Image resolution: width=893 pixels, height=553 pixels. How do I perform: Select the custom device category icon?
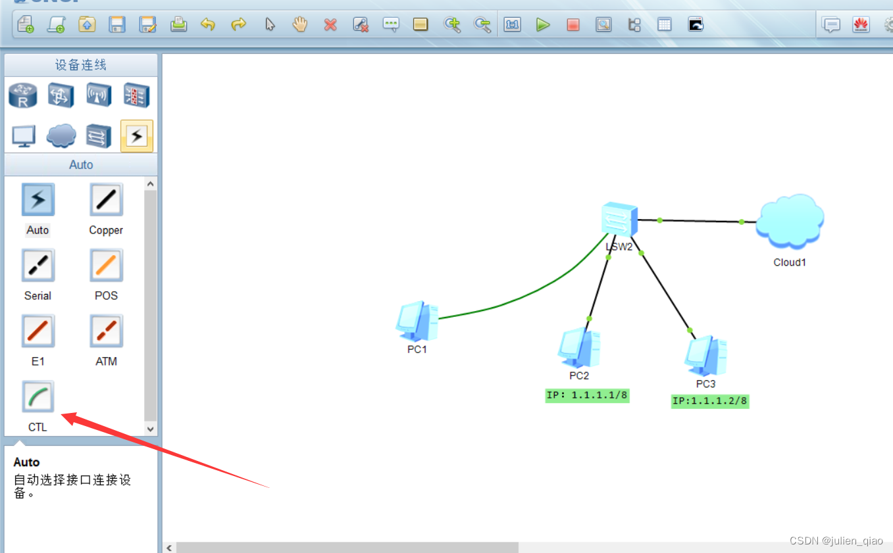point(99,136)
